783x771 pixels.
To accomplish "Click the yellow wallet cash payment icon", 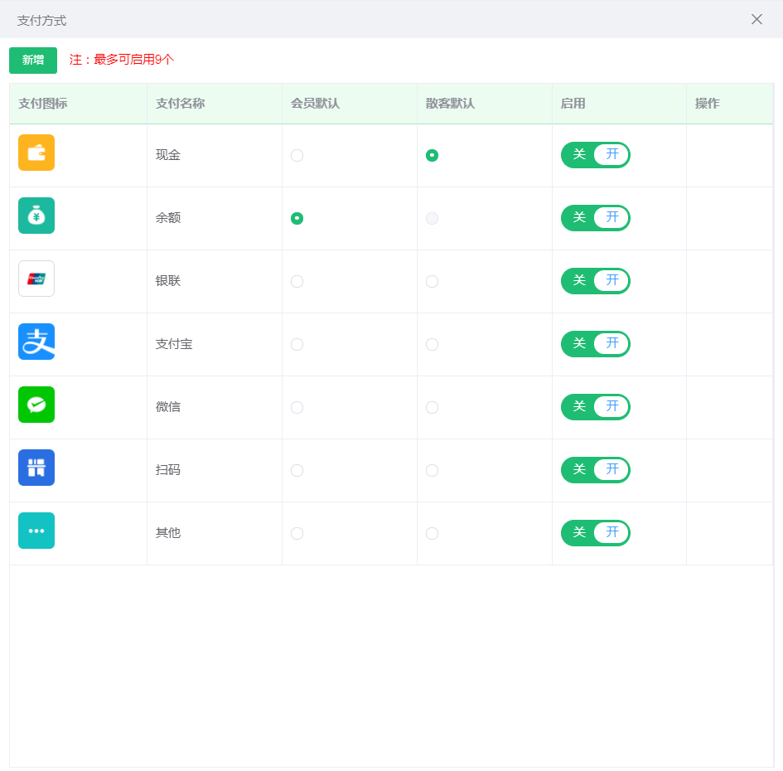I will [x=36, y=153].
